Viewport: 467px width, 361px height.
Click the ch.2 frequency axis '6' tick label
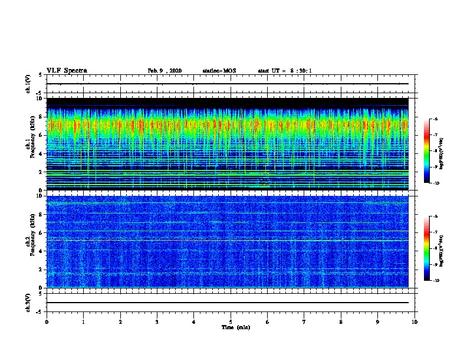(41, 233)
